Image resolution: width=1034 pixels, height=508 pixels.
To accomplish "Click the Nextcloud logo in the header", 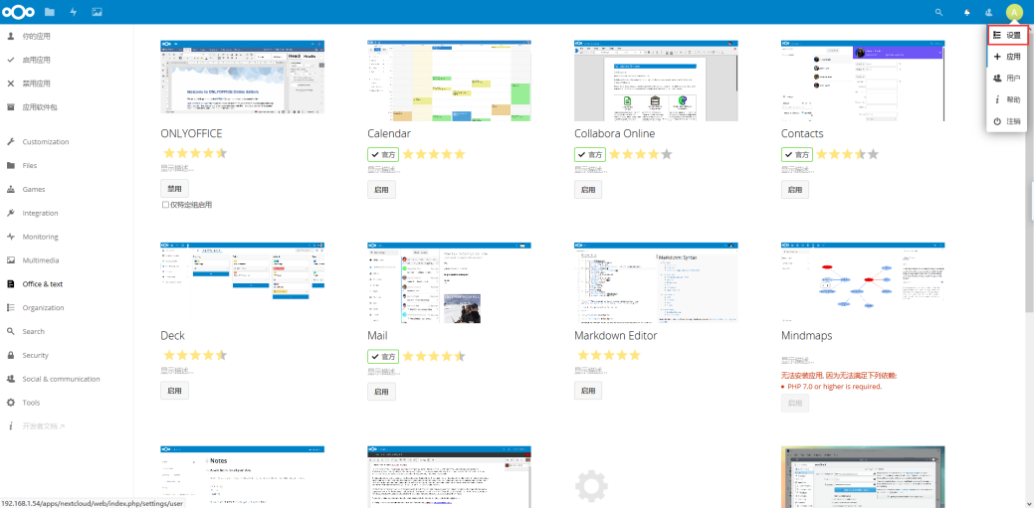I will [x=19, y=12].
